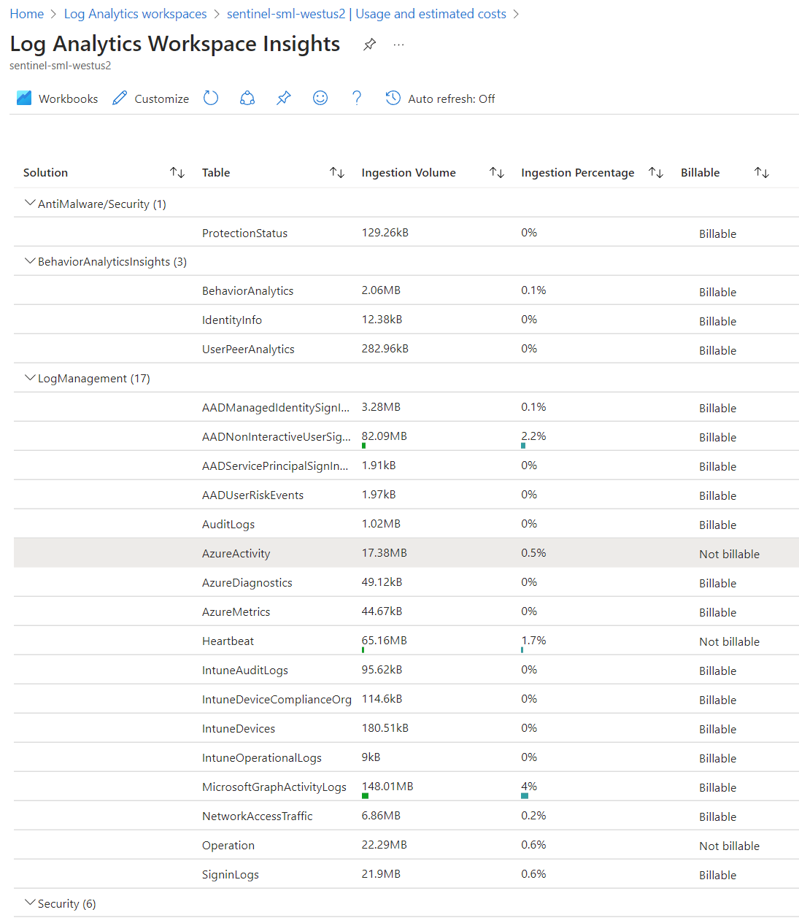Open the Workbooks gallery

(57, 99)
